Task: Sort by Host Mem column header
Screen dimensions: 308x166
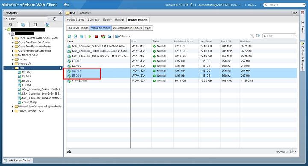Action: (x=268, y=41)
